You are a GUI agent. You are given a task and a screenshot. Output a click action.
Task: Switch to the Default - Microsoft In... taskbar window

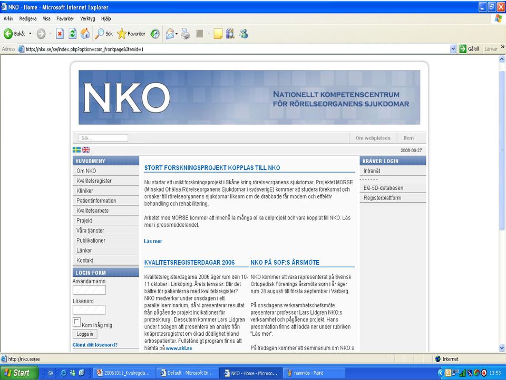click(187, 373)
